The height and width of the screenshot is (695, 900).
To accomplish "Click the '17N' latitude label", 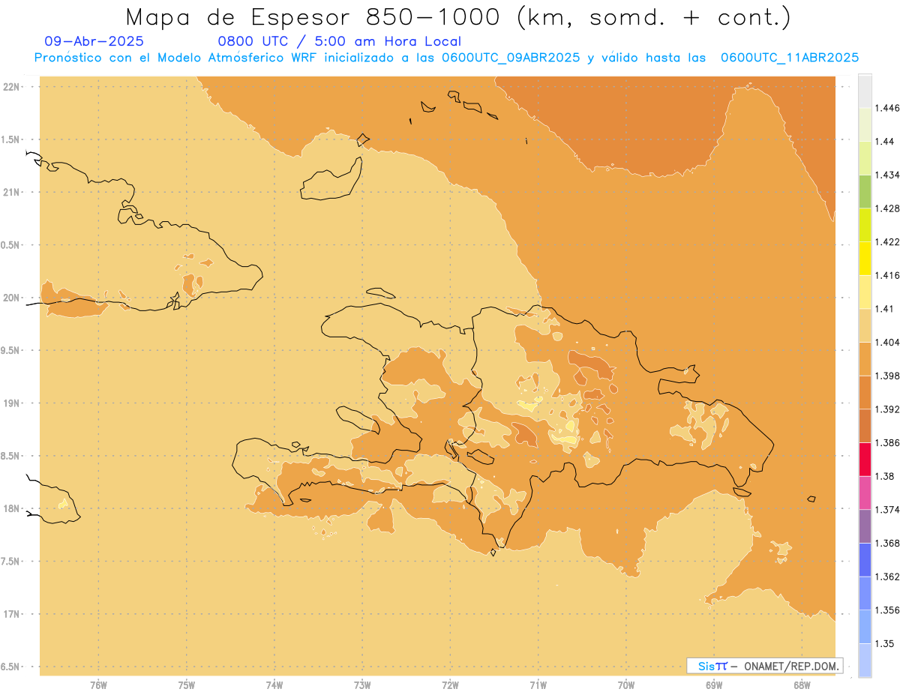I will pyautogui.click(x=11, y=613).
